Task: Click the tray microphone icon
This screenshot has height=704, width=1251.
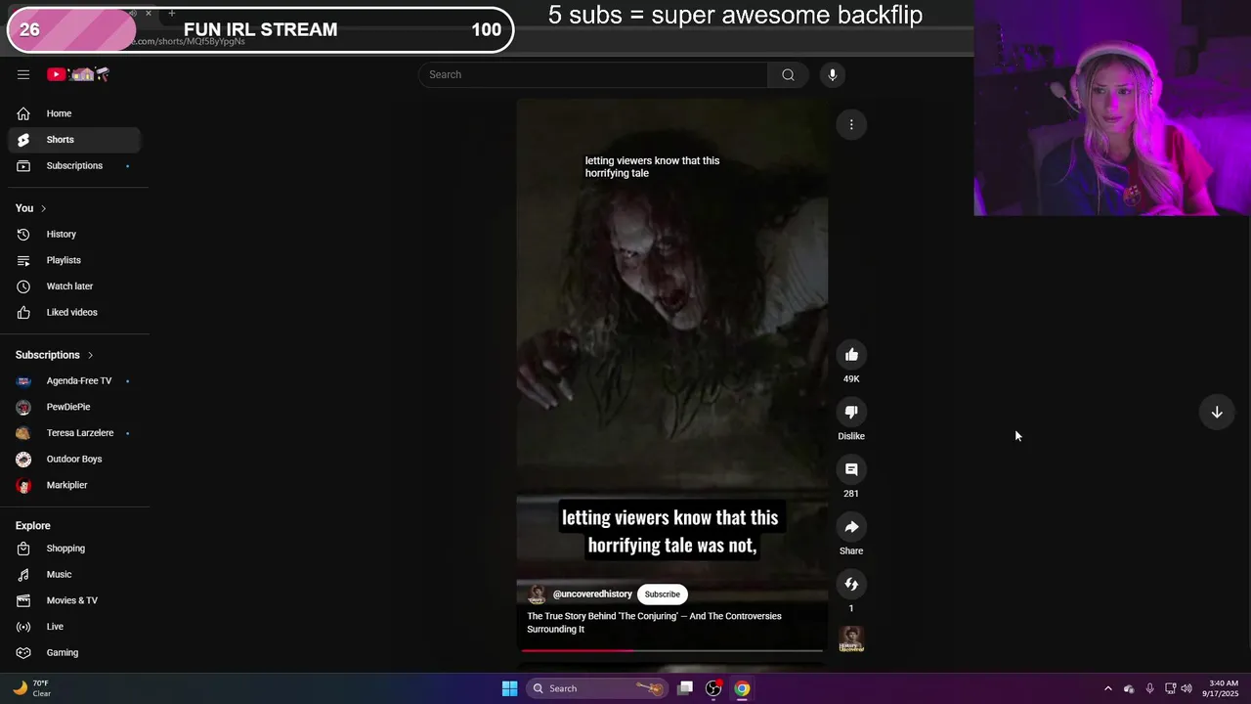Action: coord(1149,688)
